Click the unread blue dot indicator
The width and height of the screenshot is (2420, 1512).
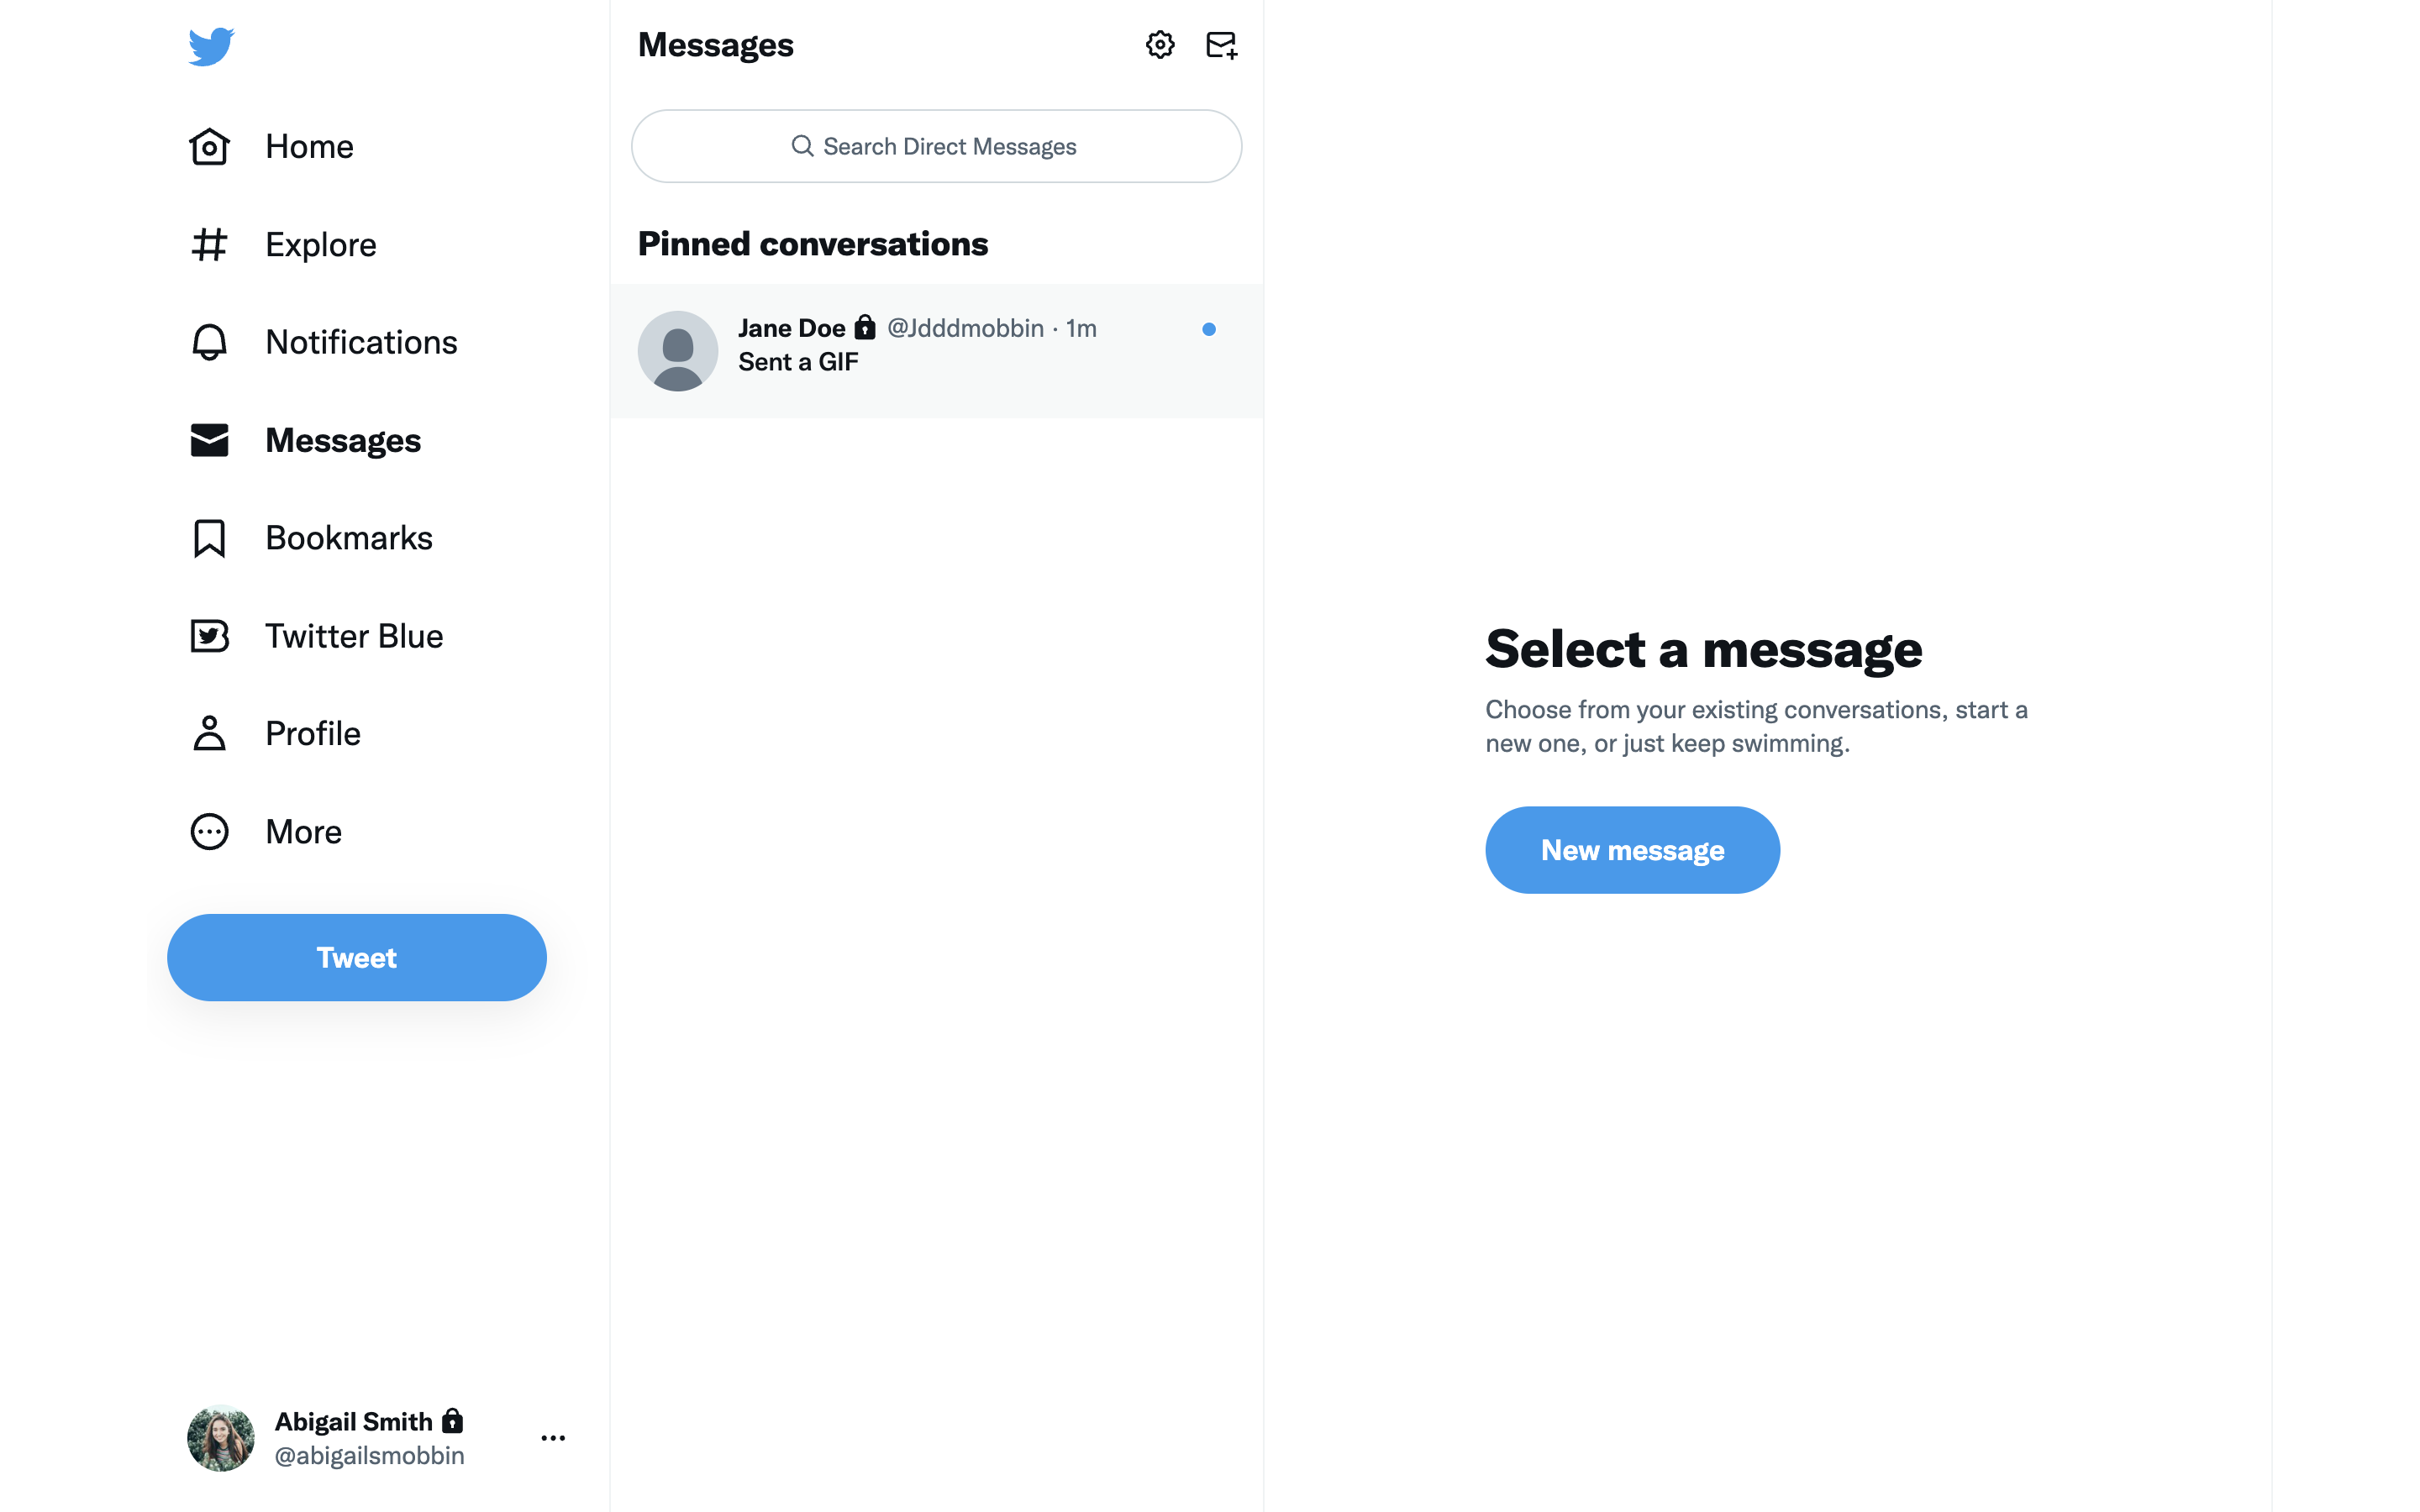(1209, 329)
